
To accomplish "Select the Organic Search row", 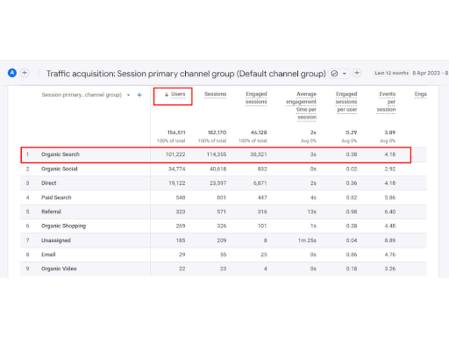I will (x=216, y=155).
